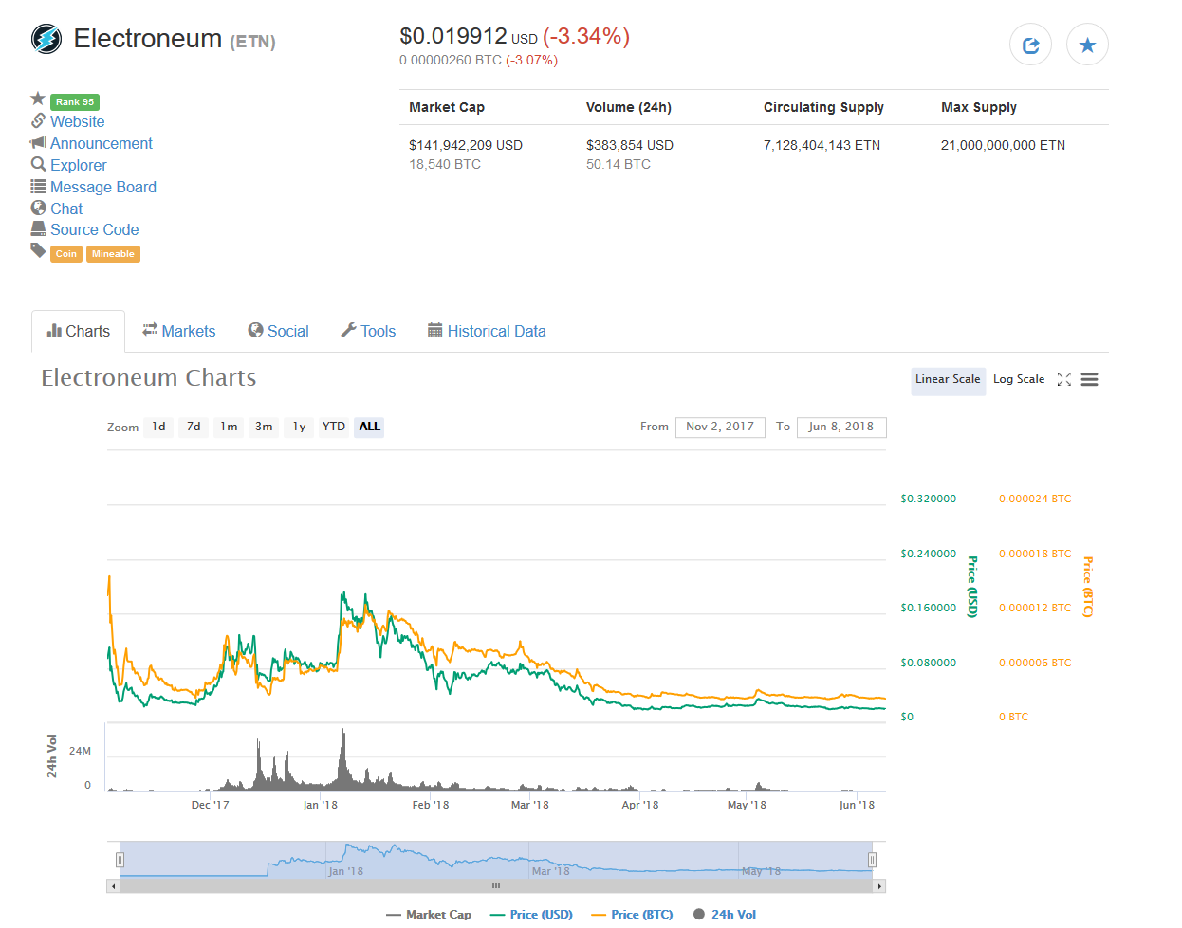Image resolution: width=1182 pixels, height=928 pixels.
Task: Click the navigator scrollbar left arrow
Action: tap(113, 886)
